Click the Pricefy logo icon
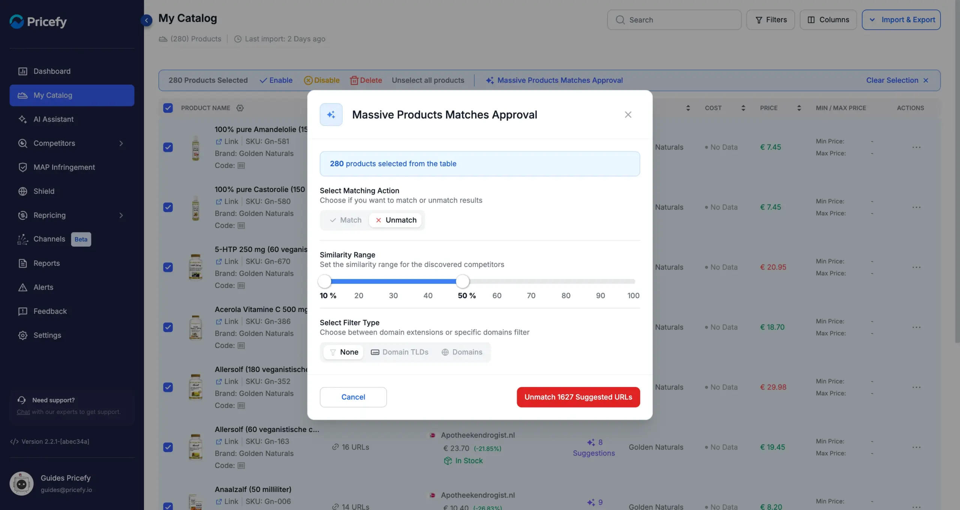The width and height of the screenshot is (960, 510). (x=16, y=21)
